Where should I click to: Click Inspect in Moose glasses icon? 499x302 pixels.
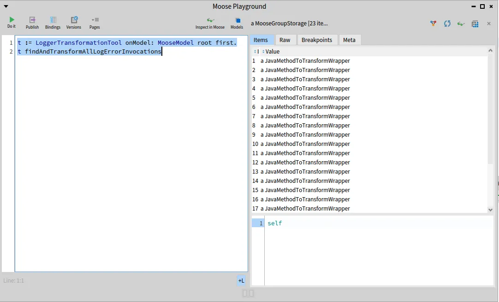tap(210, 23)
